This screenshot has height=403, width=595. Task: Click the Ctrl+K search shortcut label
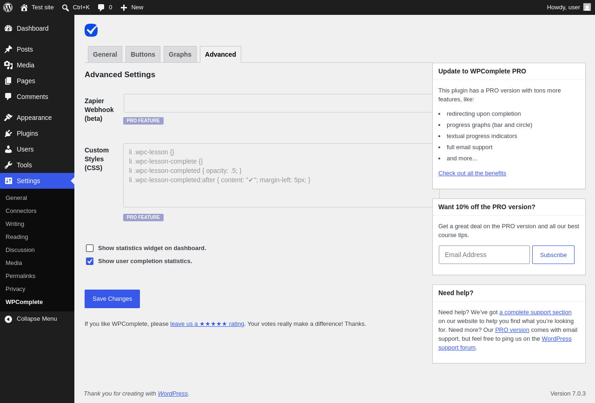[81, 7]
